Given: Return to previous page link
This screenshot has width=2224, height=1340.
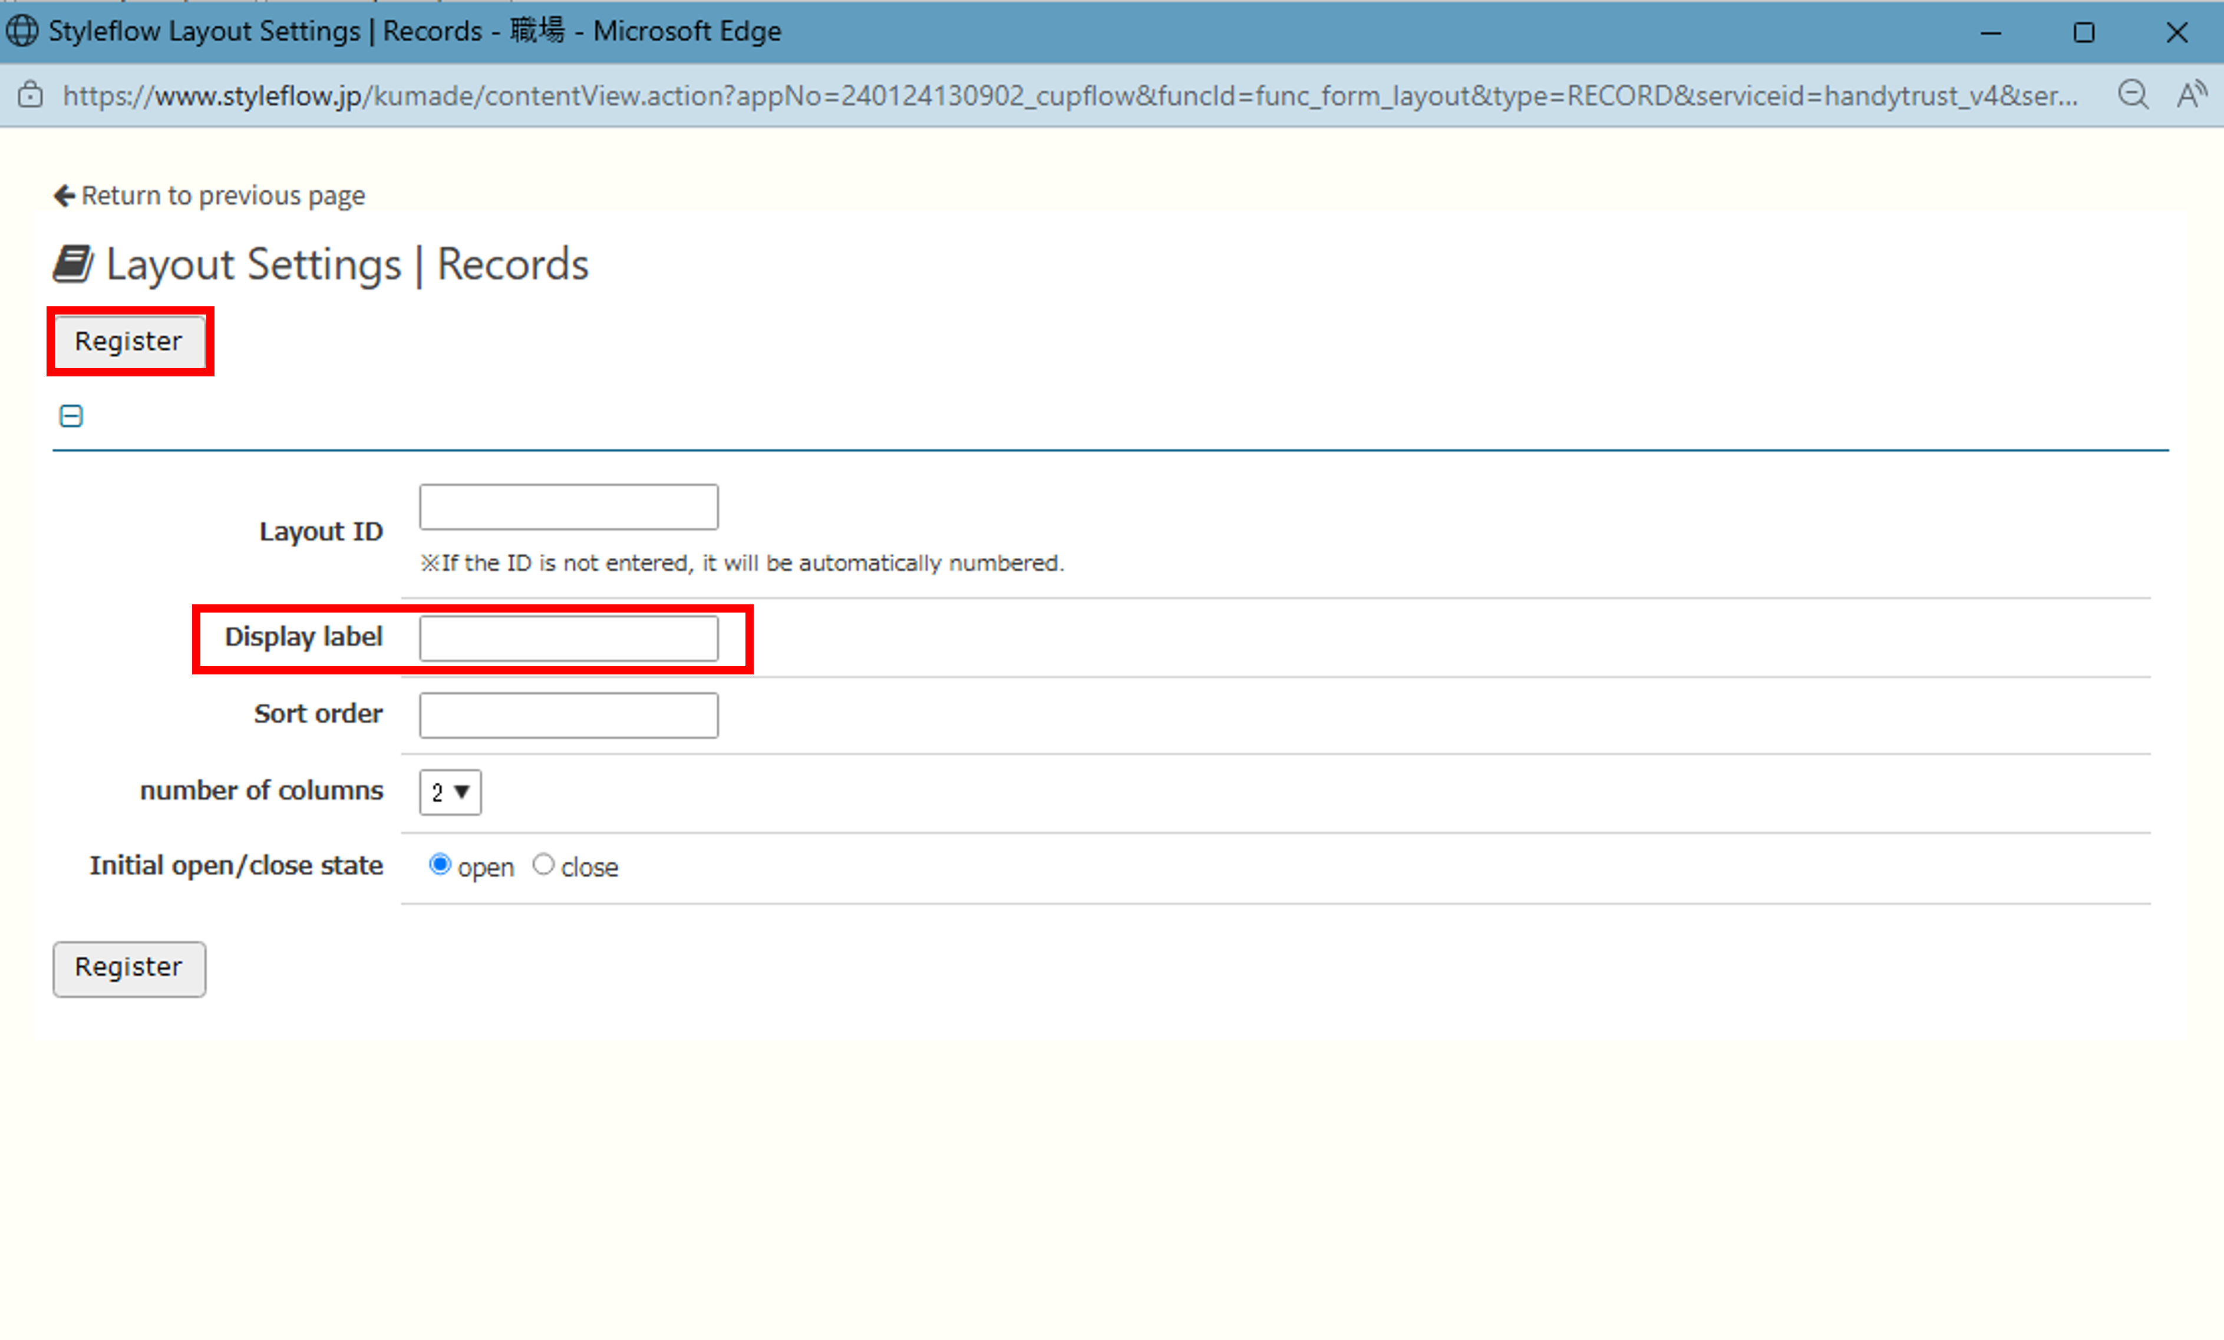Looking at the screenshot, I should tap(209, 195).
